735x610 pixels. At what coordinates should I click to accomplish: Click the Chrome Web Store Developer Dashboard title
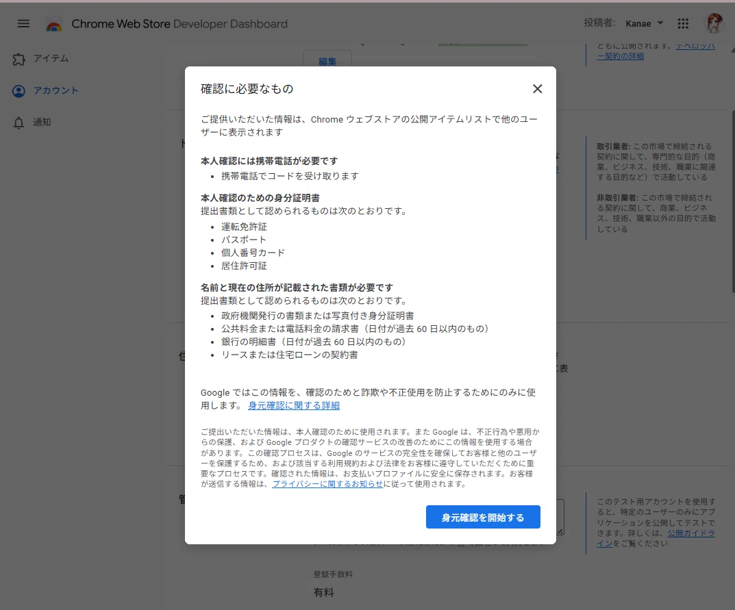click(179, 24)
